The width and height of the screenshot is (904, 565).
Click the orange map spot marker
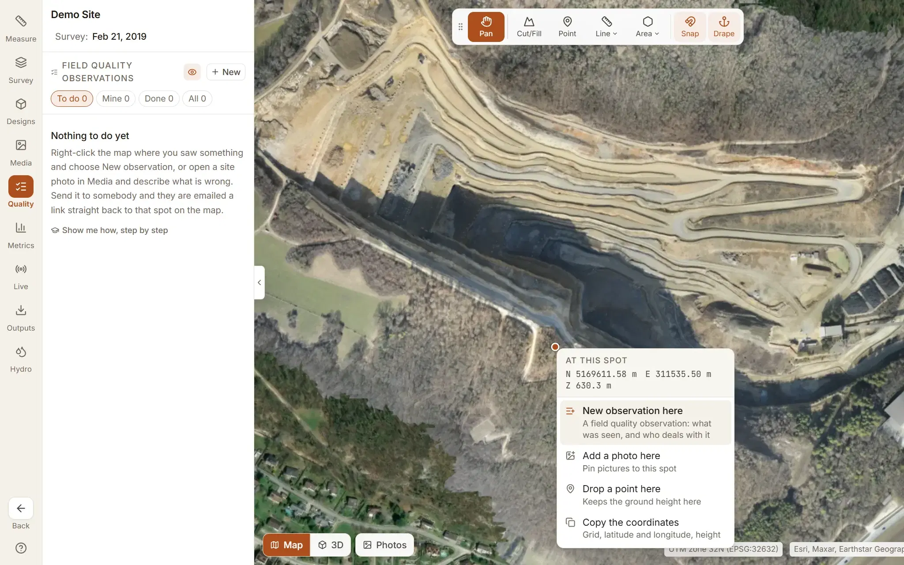click(555, 347)
